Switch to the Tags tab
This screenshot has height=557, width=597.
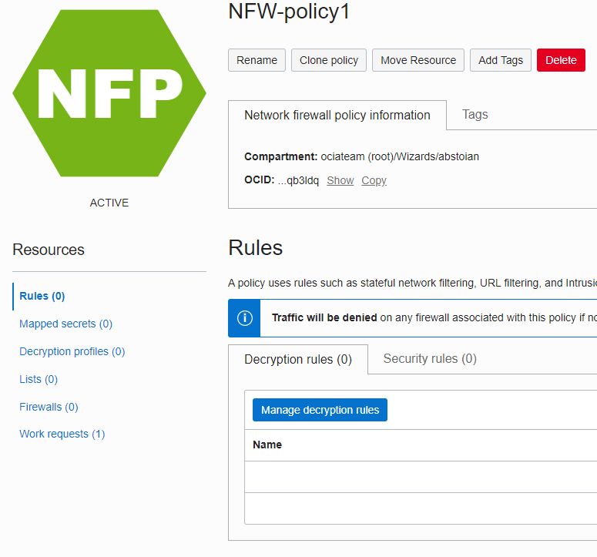475,115
